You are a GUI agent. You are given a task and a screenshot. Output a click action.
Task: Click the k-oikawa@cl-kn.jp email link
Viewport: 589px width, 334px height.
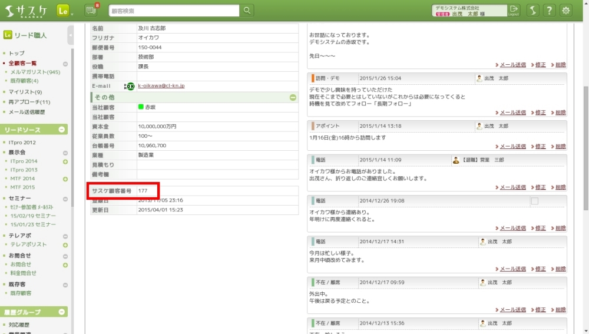click(161, 86)
